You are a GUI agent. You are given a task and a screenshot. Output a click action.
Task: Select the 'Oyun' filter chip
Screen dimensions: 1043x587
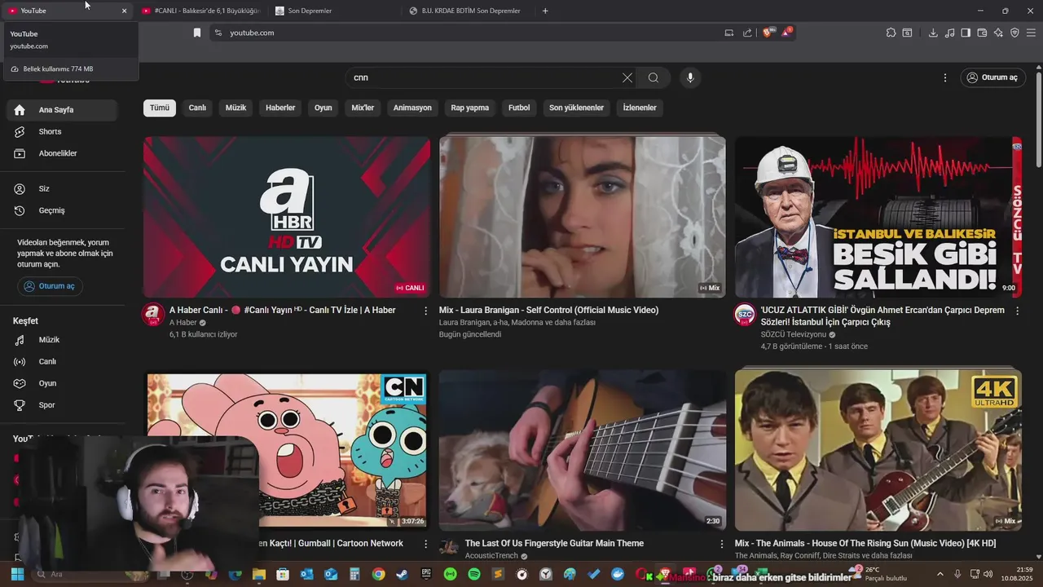(x=323, y=108)
